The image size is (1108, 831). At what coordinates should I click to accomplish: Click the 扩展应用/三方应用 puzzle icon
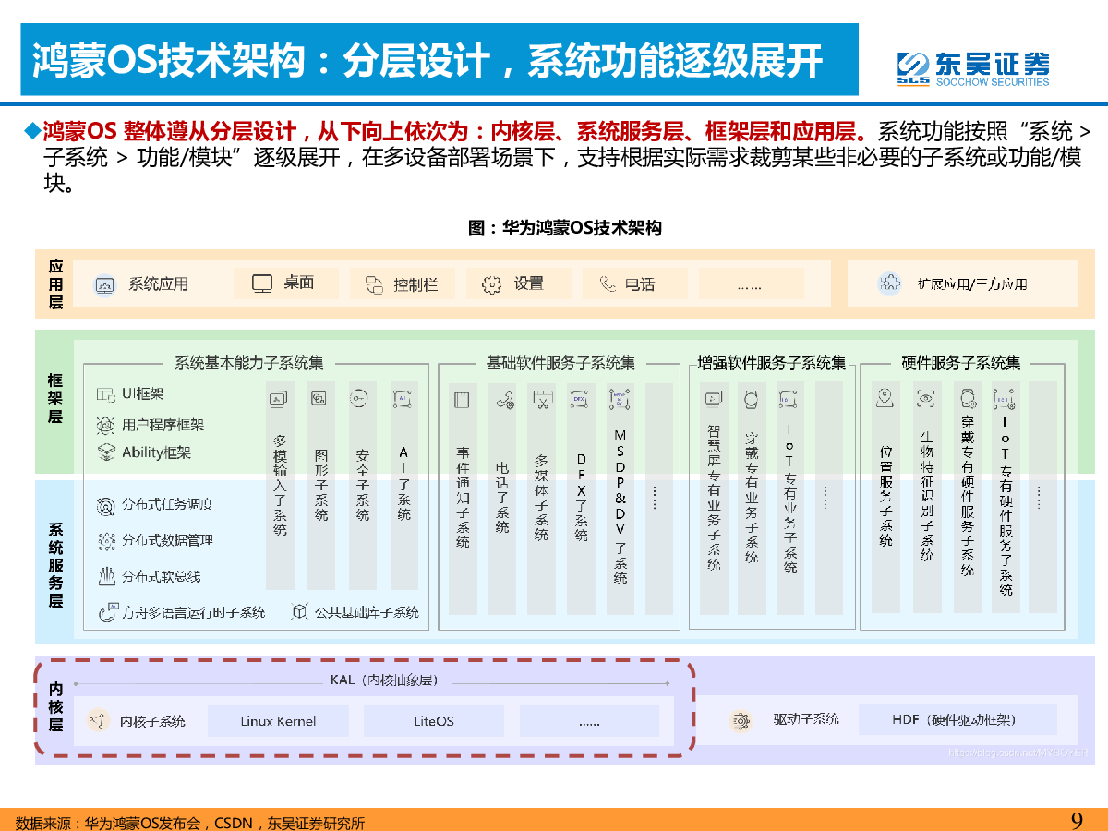[889, 283]
